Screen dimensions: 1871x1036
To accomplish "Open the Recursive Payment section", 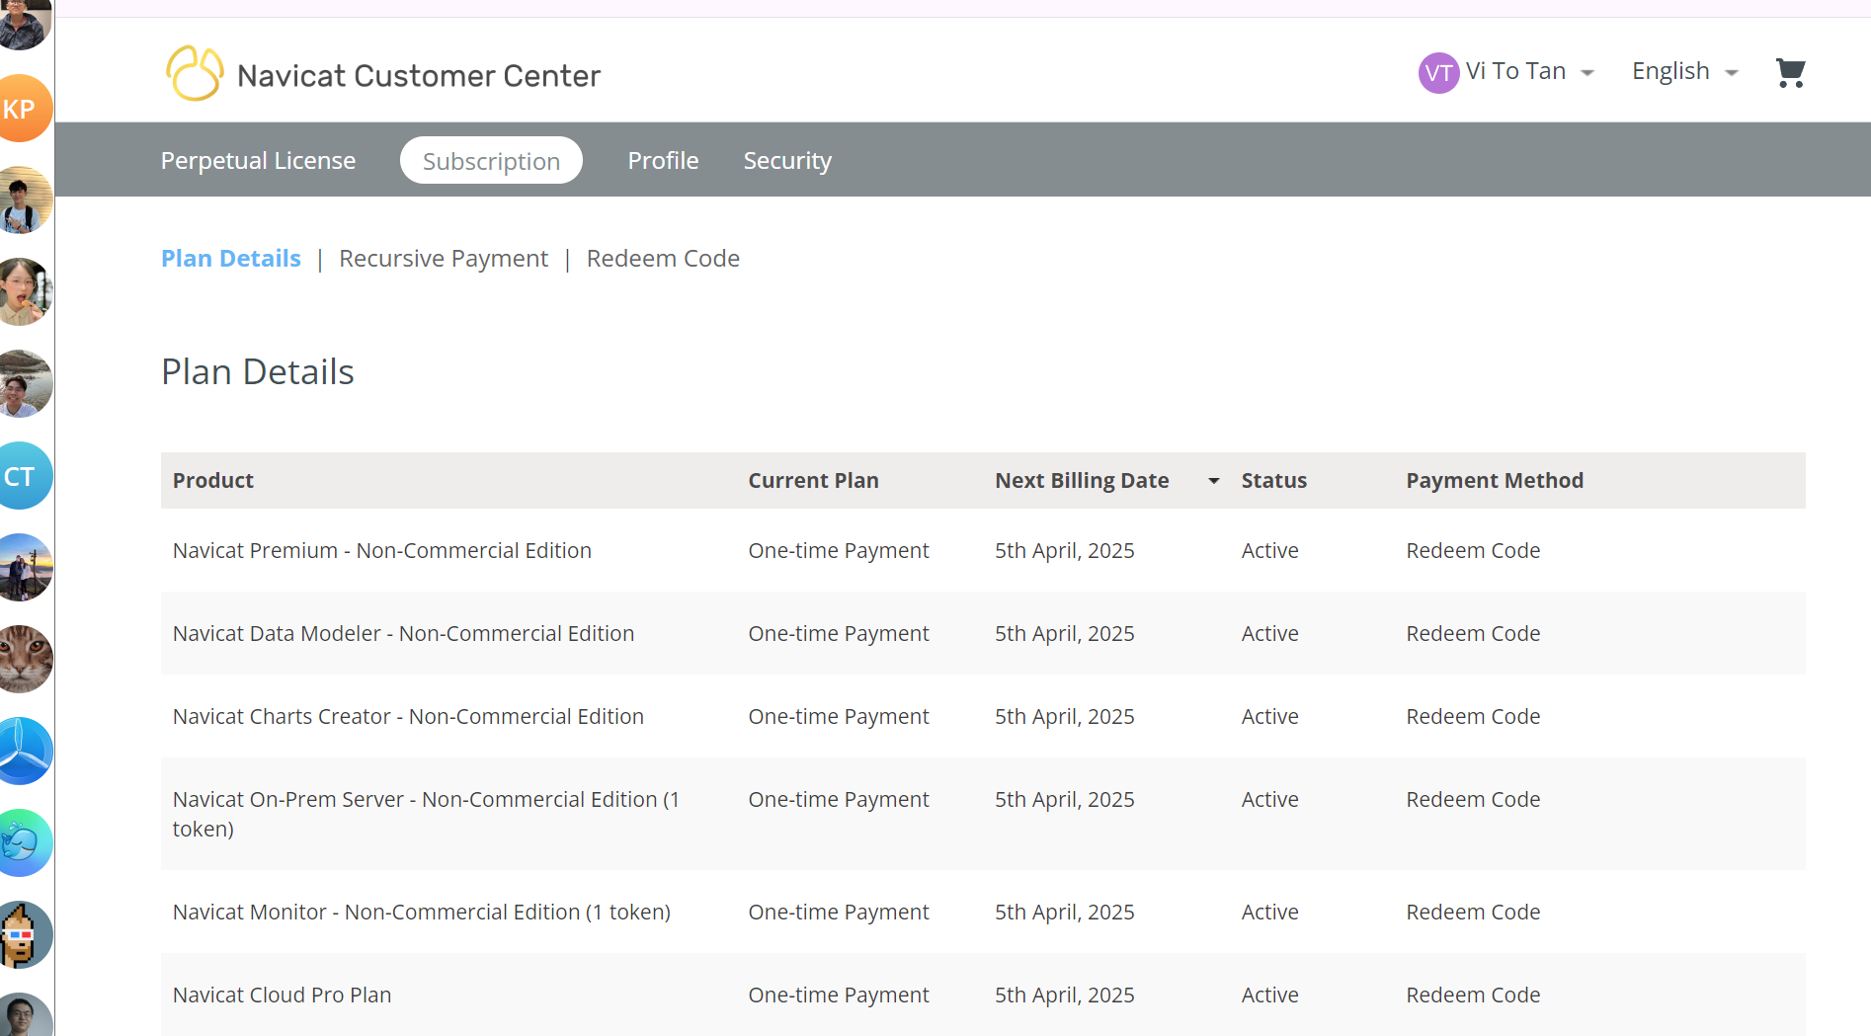I will click(x=444, y=259).
